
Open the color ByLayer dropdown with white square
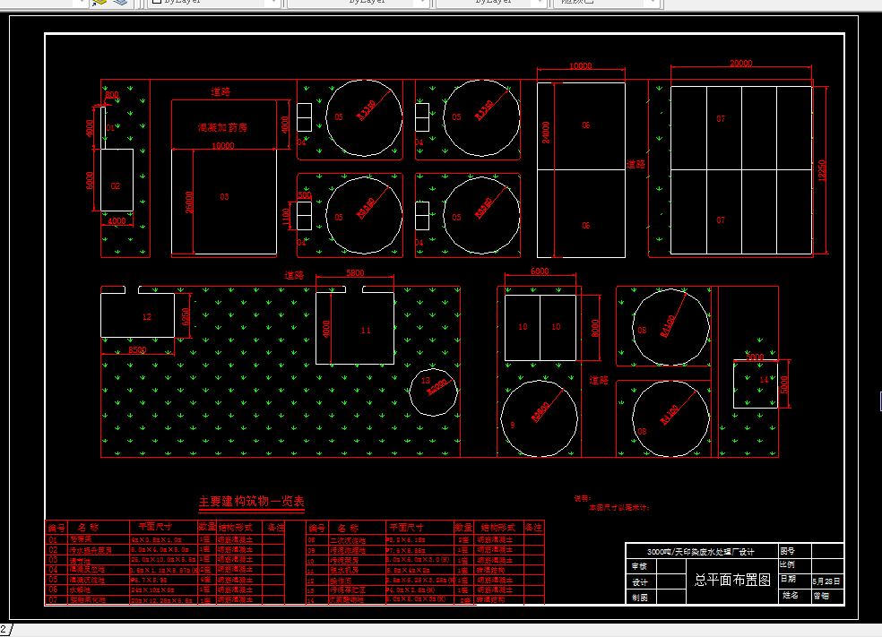pyautogui.click(x=213, y=3)
